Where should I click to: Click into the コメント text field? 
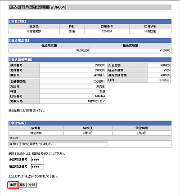[x=58, y=144]
